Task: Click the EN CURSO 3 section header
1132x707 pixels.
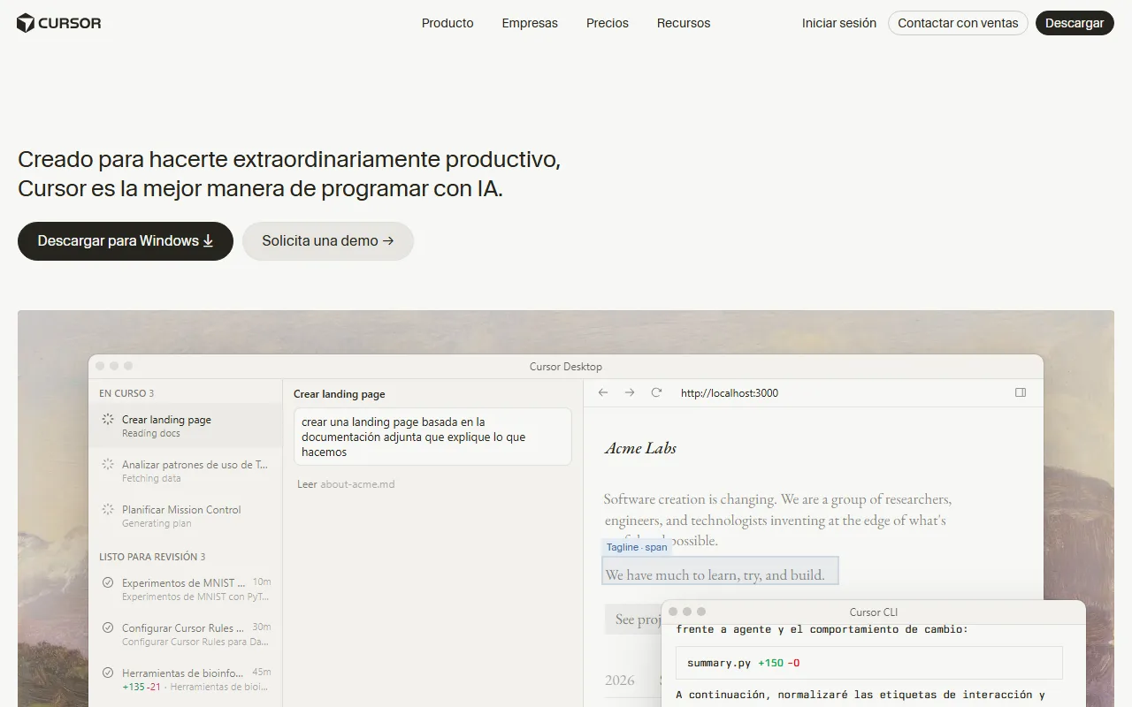Action: point(126,393)
